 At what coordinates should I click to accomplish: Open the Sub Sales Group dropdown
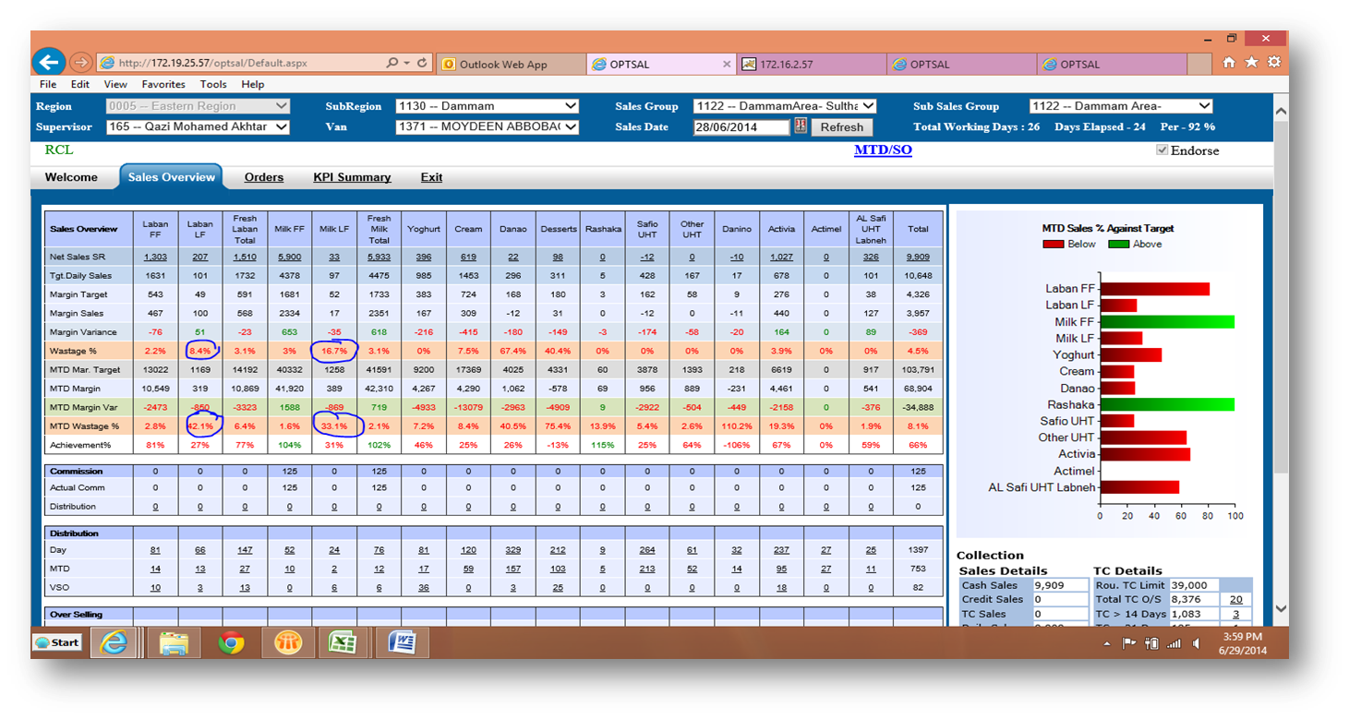[x=1204, y=106]
